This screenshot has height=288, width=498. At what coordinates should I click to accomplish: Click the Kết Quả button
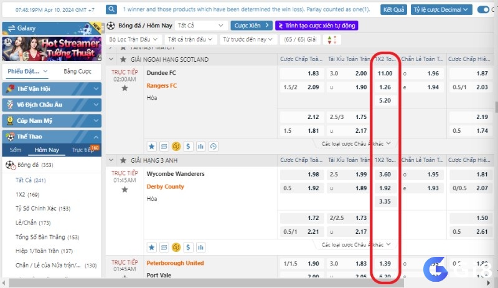393,9
